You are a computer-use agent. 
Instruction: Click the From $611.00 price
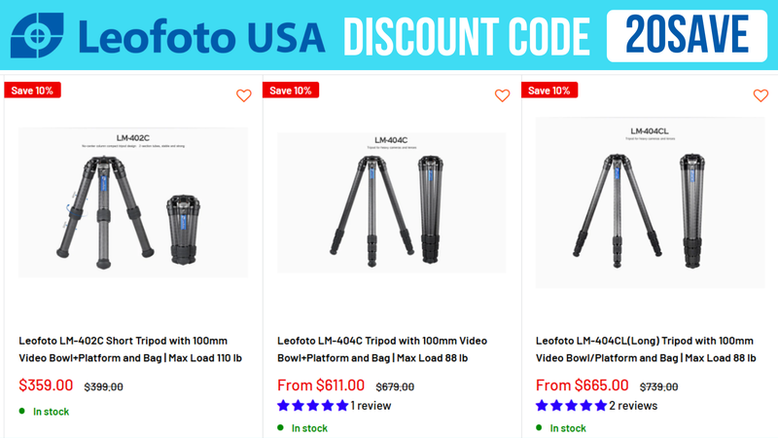321,385
